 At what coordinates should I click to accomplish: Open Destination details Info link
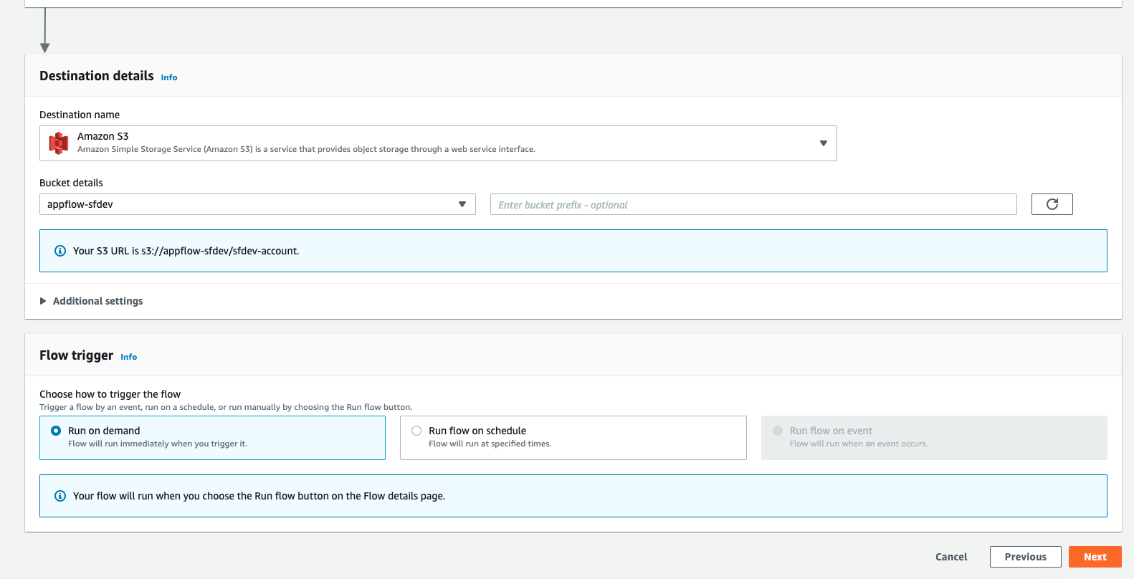click(x=169, y=77)
